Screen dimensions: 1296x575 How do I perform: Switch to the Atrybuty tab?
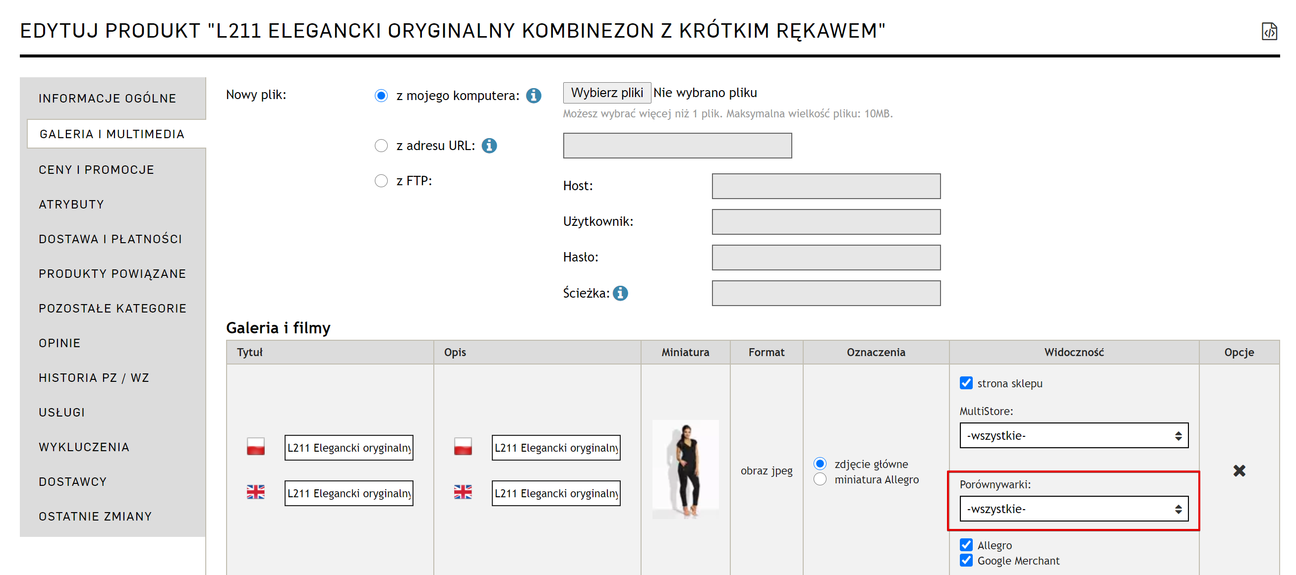(x=71, y=205)
